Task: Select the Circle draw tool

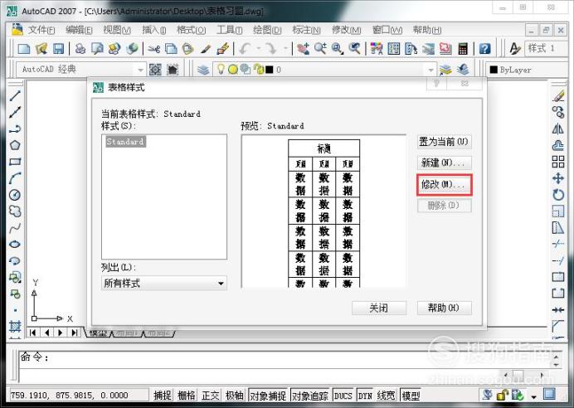Action: 15,195
